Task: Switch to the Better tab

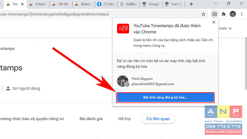Action: pos(84,4)
